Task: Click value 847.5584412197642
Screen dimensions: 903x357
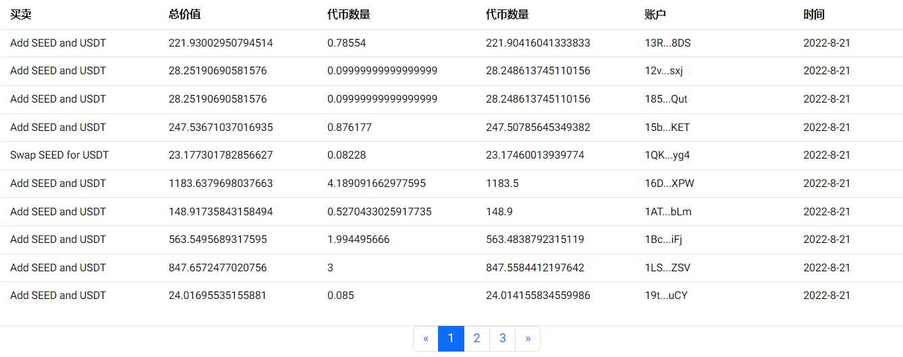Action: 535,268
